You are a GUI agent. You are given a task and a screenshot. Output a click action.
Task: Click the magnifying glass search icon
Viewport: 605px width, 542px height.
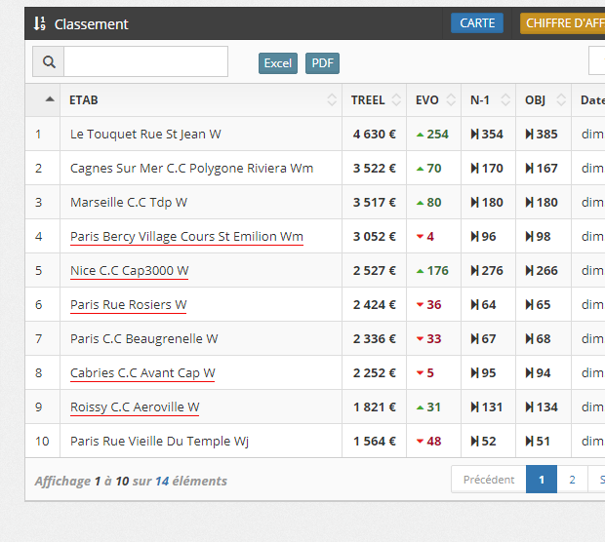(49, 61)
